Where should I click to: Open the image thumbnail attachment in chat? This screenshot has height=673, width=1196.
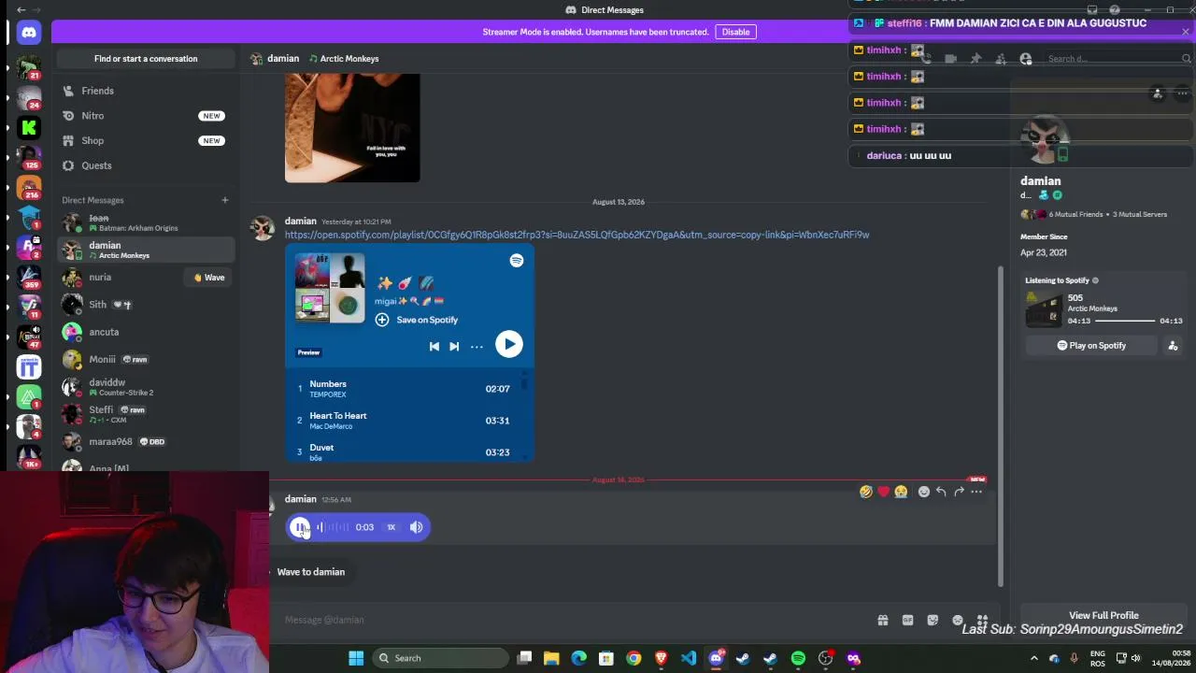352,128
